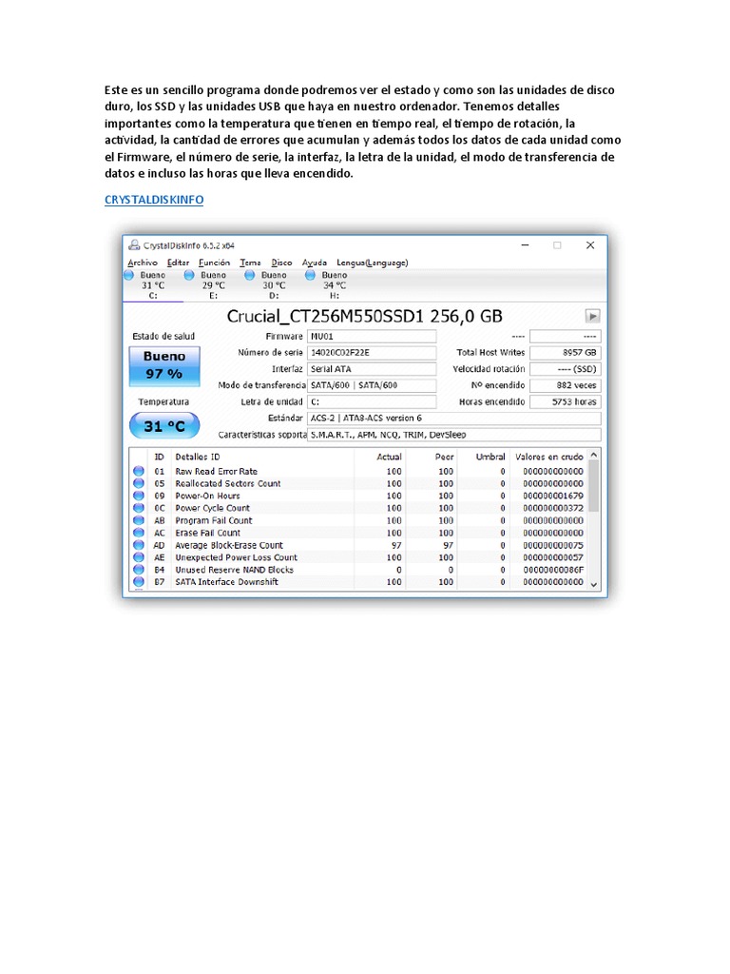The width and height of the screenshot is (730, 974).
Task: Click status icon for Power-On Hours
Action: pyautogui.click(x=139, y=496)
